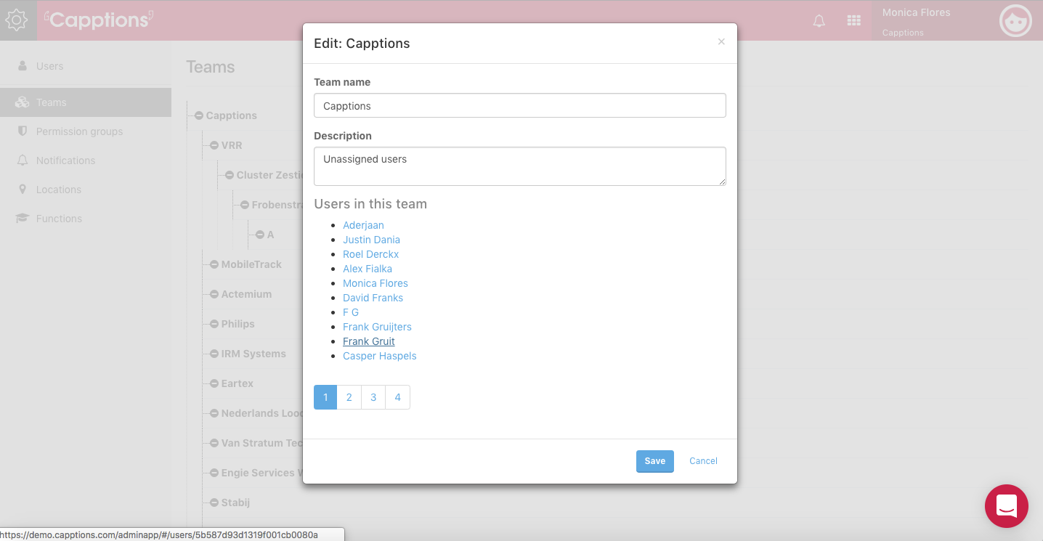Open user Casper Haspels
Screen dimensions: 1043x541
[380, 356]
